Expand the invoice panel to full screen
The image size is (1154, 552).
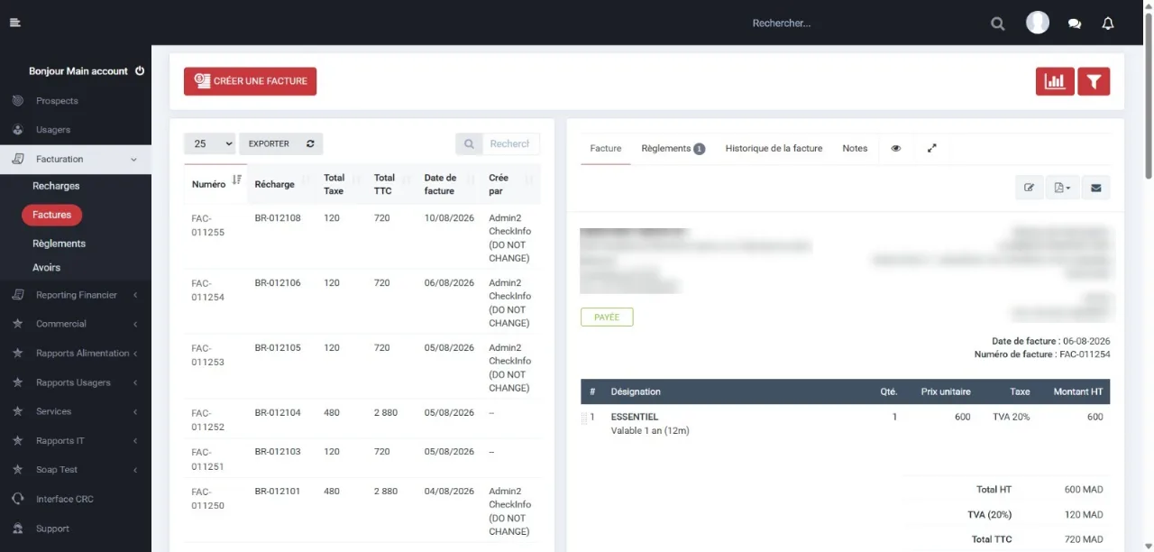pyautogui.click(x=932, y=148)
